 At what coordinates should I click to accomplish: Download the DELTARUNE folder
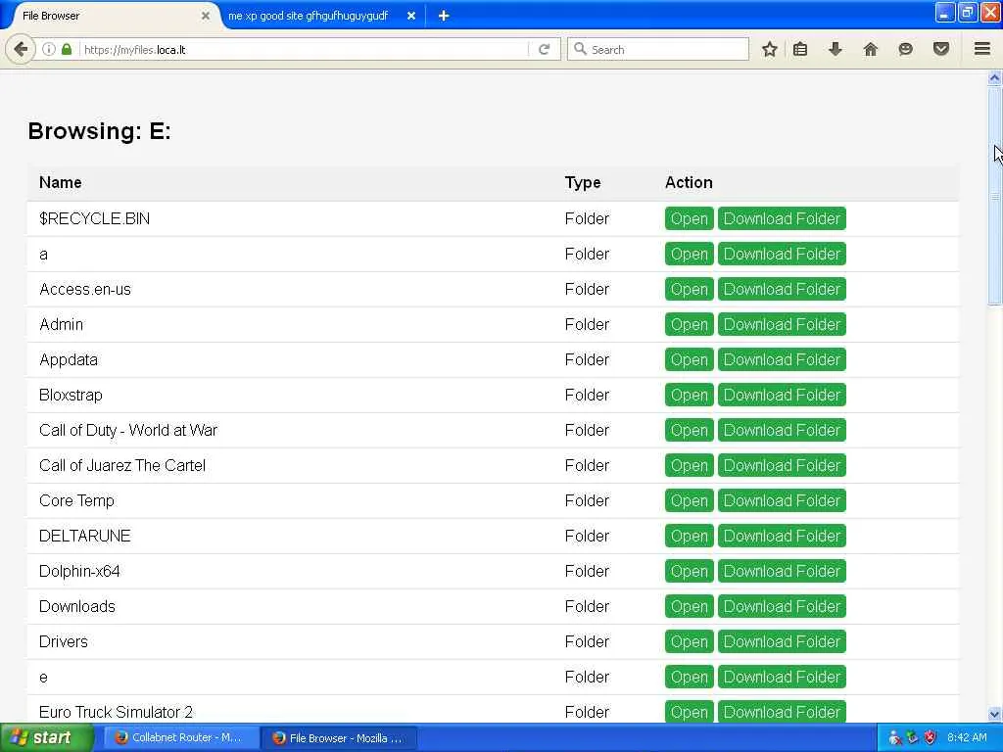point(782,536)
